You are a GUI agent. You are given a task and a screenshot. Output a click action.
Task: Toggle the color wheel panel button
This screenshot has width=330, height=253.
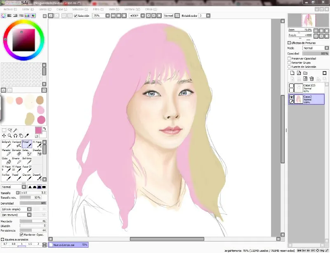click(3, 16)
